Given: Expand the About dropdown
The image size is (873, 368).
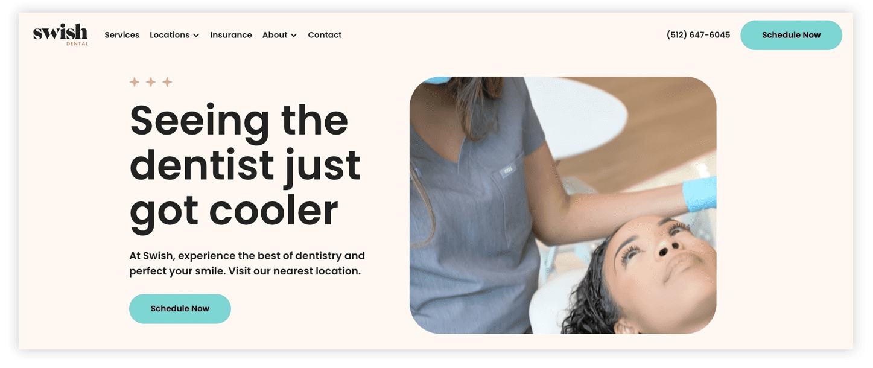Looking at the screenshot, I should (280, 35).
